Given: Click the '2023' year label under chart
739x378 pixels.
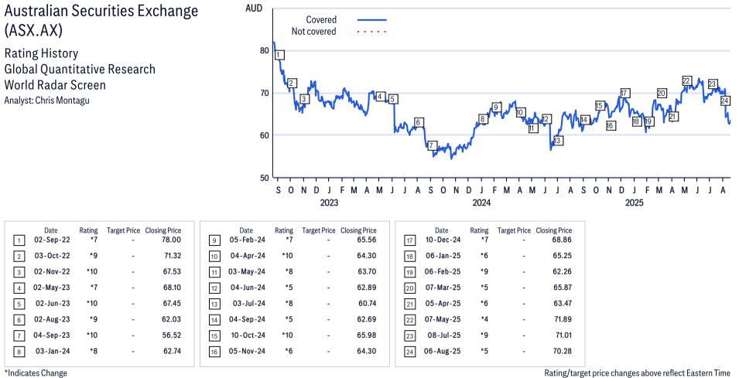Looking at the screenshot, I should coord(329,203).
